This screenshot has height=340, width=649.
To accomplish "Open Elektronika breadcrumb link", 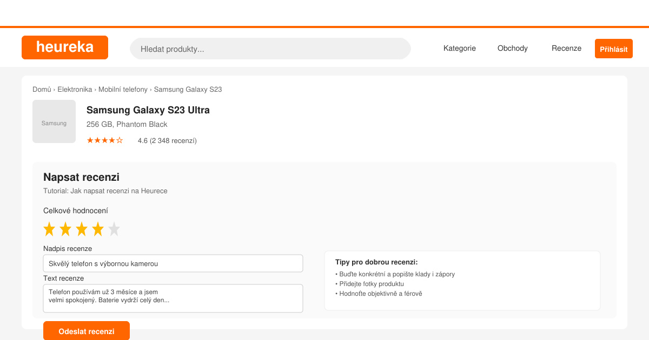I will pyautogui.click(x=75, y=90).
